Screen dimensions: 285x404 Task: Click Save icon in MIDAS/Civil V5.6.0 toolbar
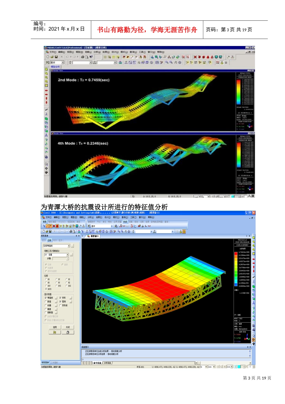pos(56,57)
